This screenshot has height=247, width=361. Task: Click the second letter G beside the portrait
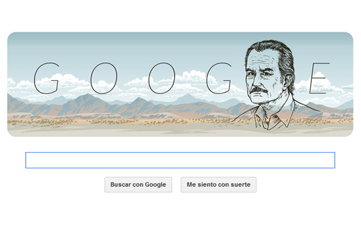(218, 78)
